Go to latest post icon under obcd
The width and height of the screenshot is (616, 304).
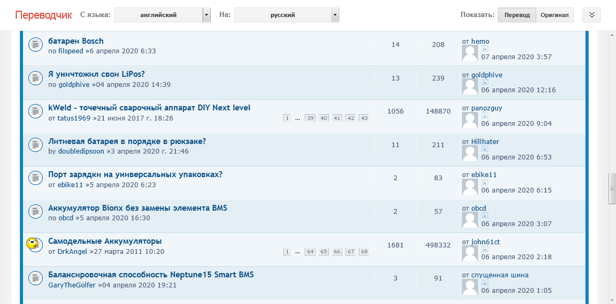[484, 215]
